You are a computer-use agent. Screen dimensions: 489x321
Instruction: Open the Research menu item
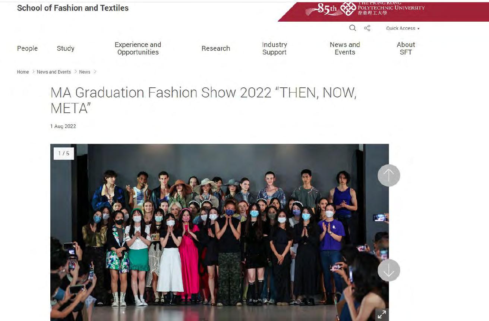point(216,48)
